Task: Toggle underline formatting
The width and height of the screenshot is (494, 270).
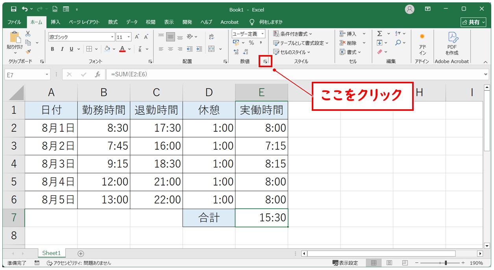Action: click(x=71, y=49)
